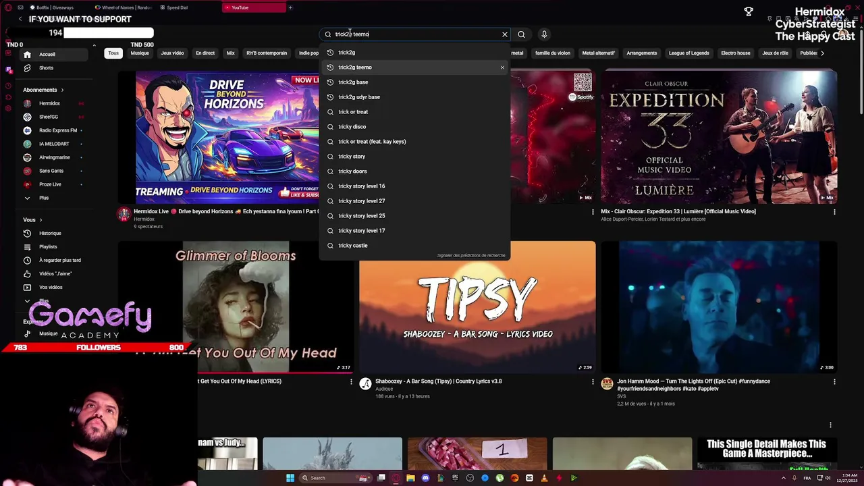Switch to the 'Speed Dial' browser tab
The image size is (864, 486).
pos(174,7)
